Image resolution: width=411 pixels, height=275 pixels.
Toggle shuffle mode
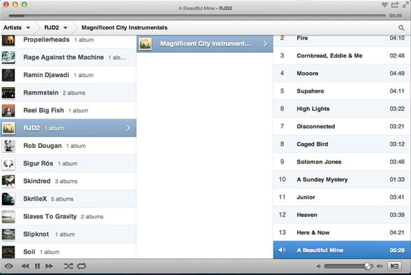69,266
